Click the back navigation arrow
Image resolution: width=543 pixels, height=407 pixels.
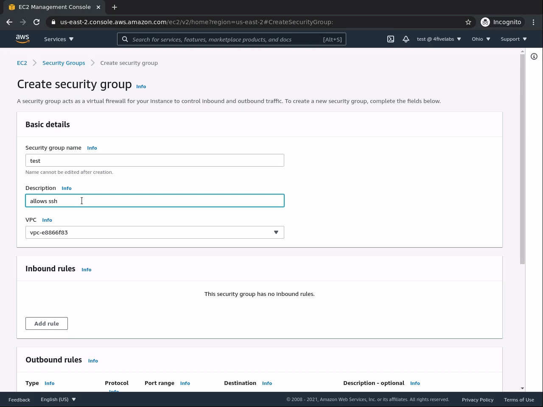click(9, 22)
